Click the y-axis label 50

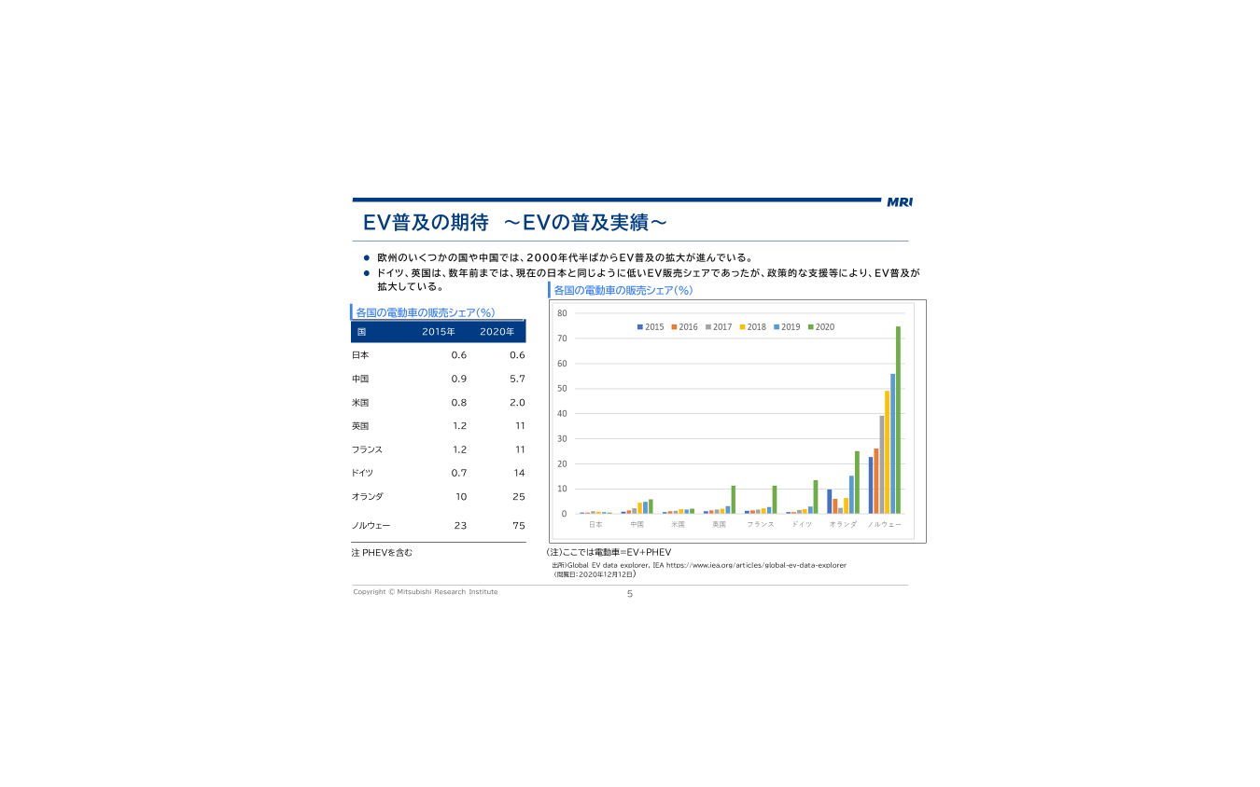pos(562,389)
